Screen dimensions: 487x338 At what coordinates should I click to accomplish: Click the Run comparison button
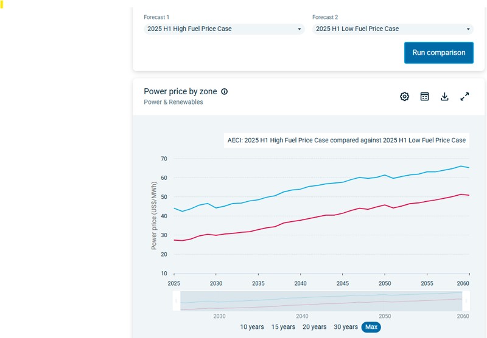(438, 53)
